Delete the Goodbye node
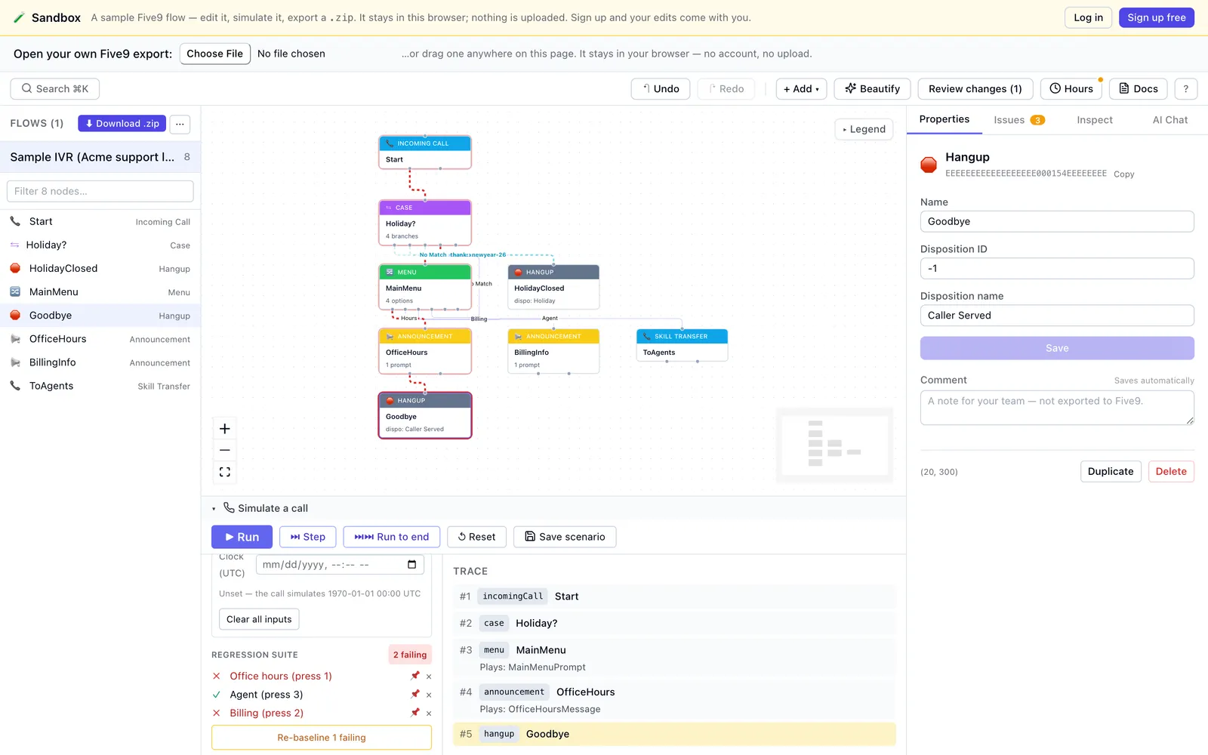Screen dimensions: 1208x755 1171,471
